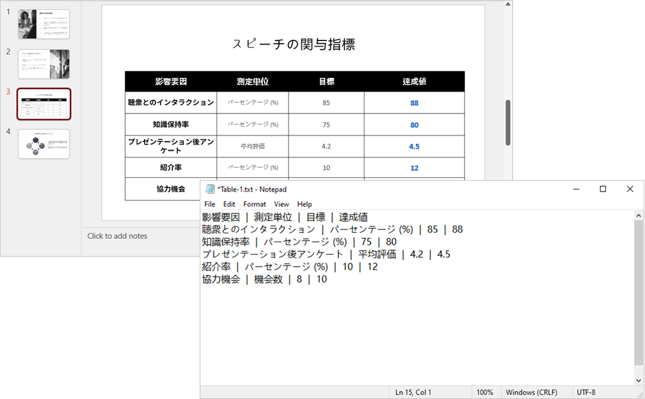The image size is (645, 399).
Task: Click the プレゼンテーション後アンケート table cell
Action: tap(171, 146)
